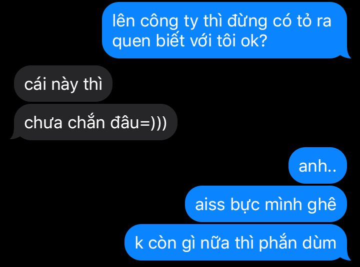Select the 'k còn gì nữa thì phắn dùm' bubble
The height and width of the screenshot is (267, 360).
point(237,243)
